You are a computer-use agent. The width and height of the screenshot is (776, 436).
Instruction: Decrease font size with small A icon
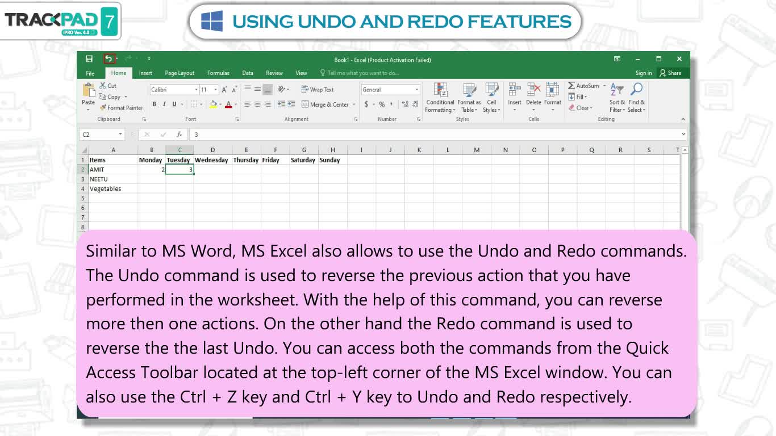point(234,90)
